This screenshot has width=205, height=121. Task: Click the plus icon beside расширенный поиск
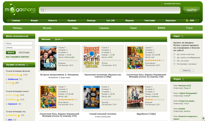pos(162,3)
